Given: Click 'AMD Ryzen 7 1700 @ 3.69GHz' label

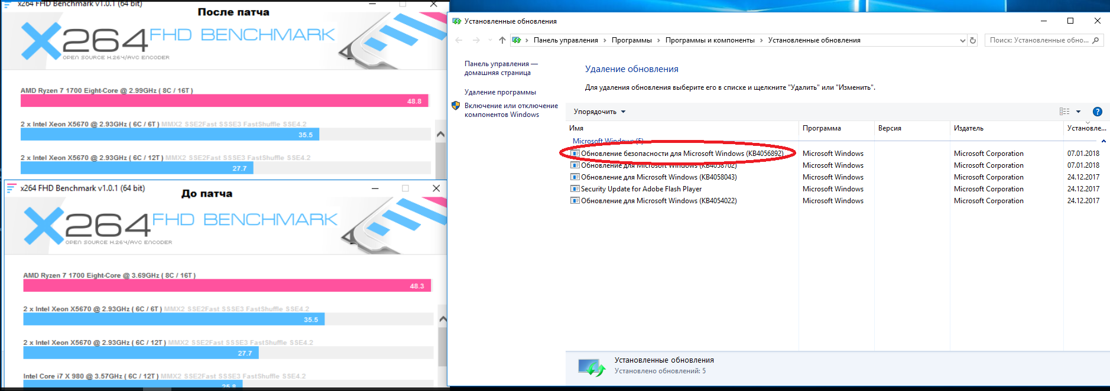Looking at the screenshot, I should pos(109,275).
